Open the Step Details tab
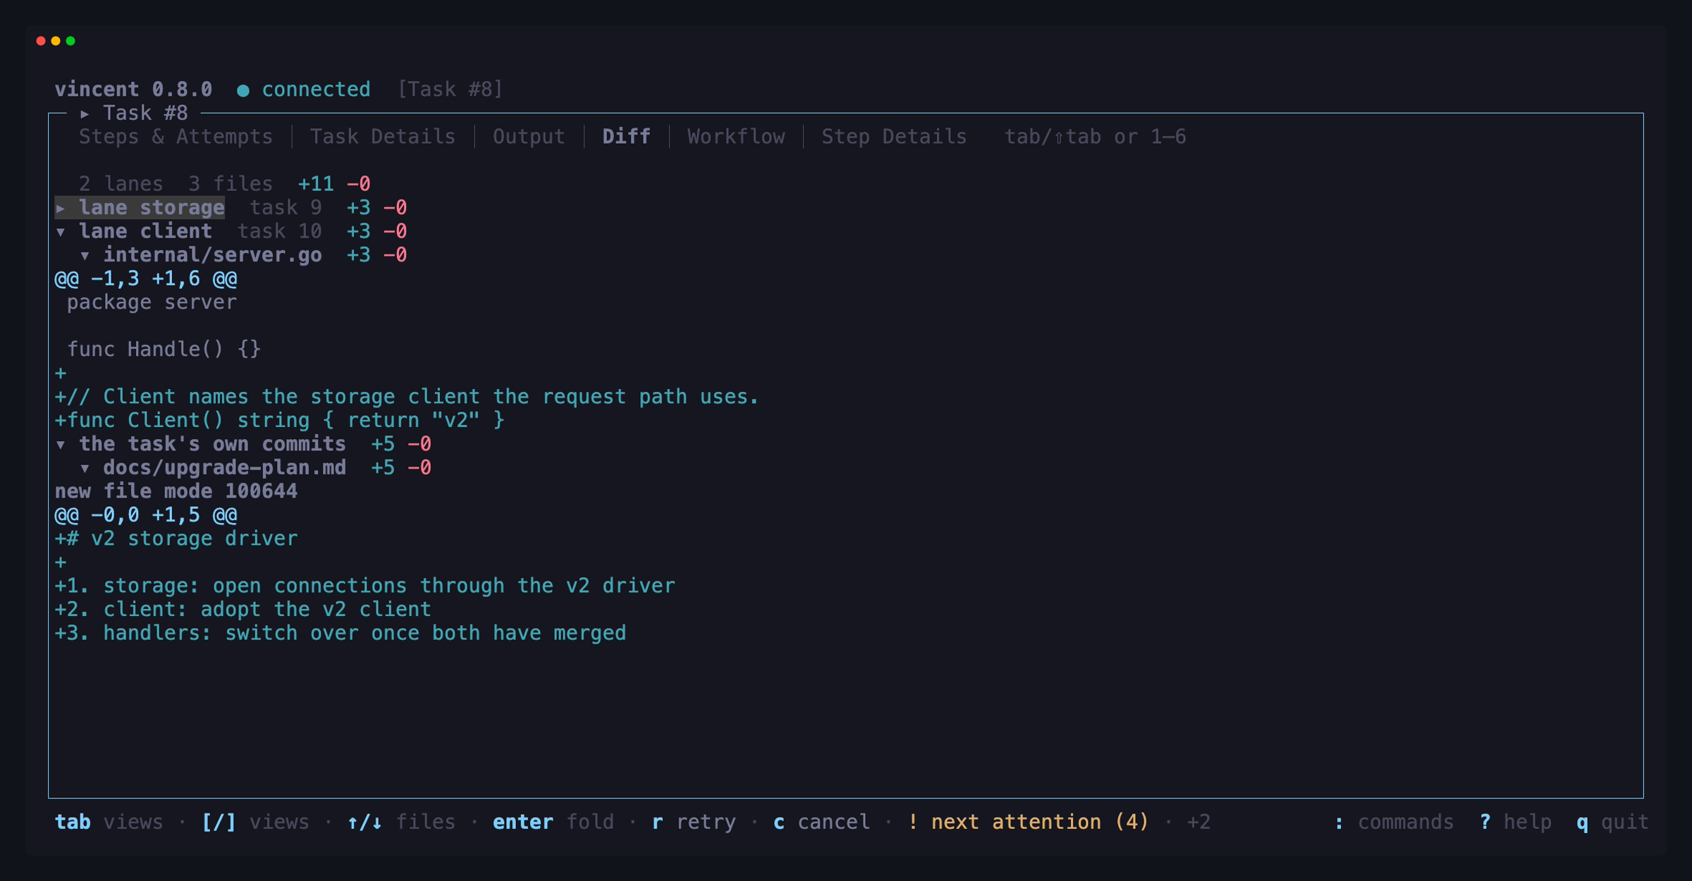 894,137
